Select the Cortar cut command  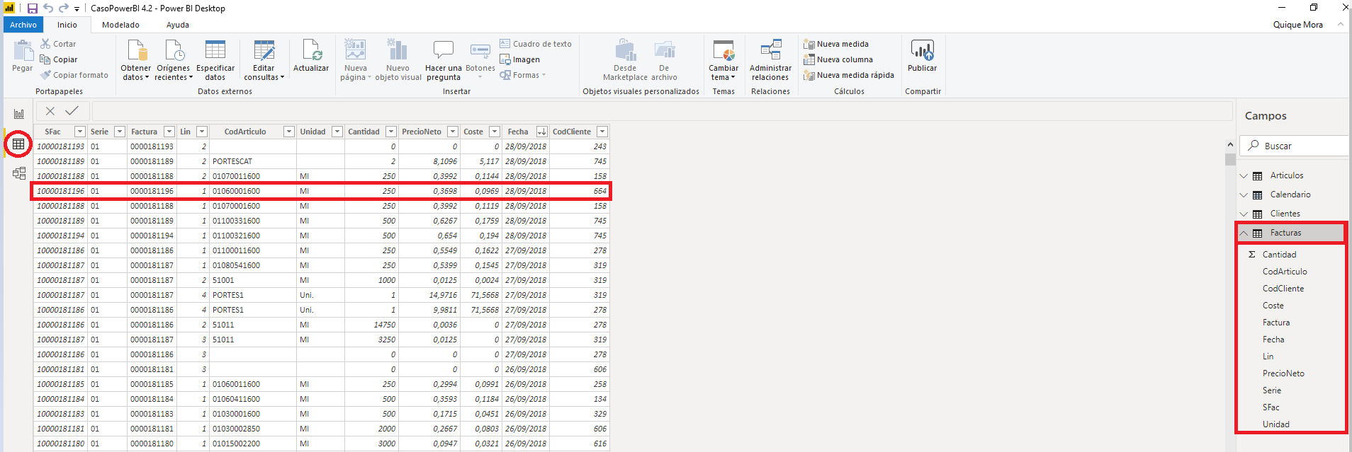pyautogui.click(x=58, y=44)
